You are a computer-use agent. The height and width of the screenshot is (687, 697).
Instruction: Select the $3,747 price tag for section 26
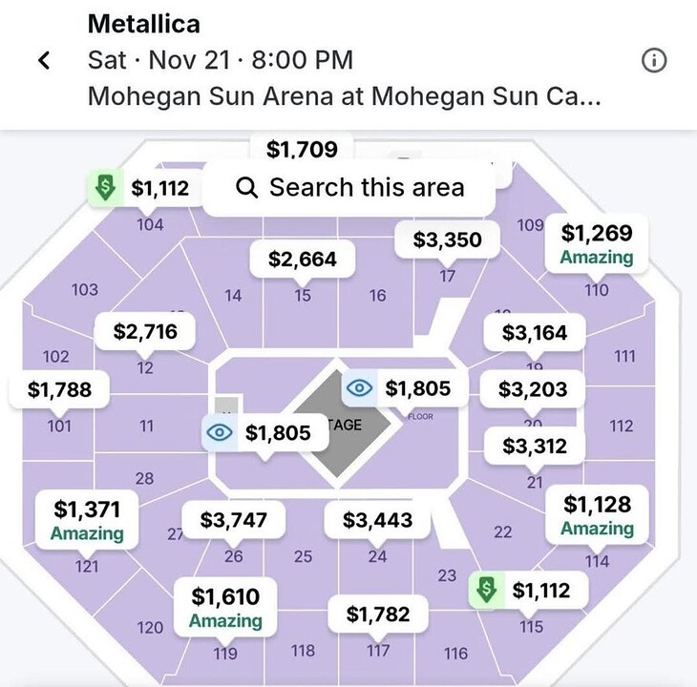pos(234,520)
